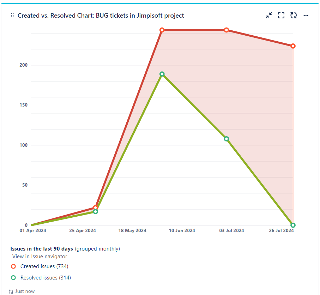
Task: Refresh the Created vs. Resolved chart
Action: tap(294, 15)
